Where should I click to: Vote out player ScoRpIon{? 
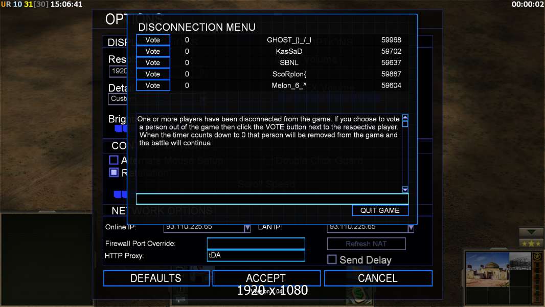(153, 74)
